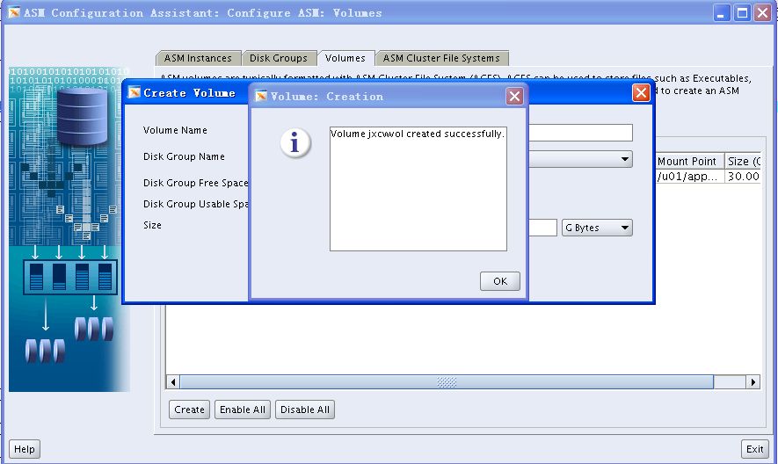This screenshot has height=464, width=778.
Task: Close the ASM Configuration Assistant window
Action: 763,12
